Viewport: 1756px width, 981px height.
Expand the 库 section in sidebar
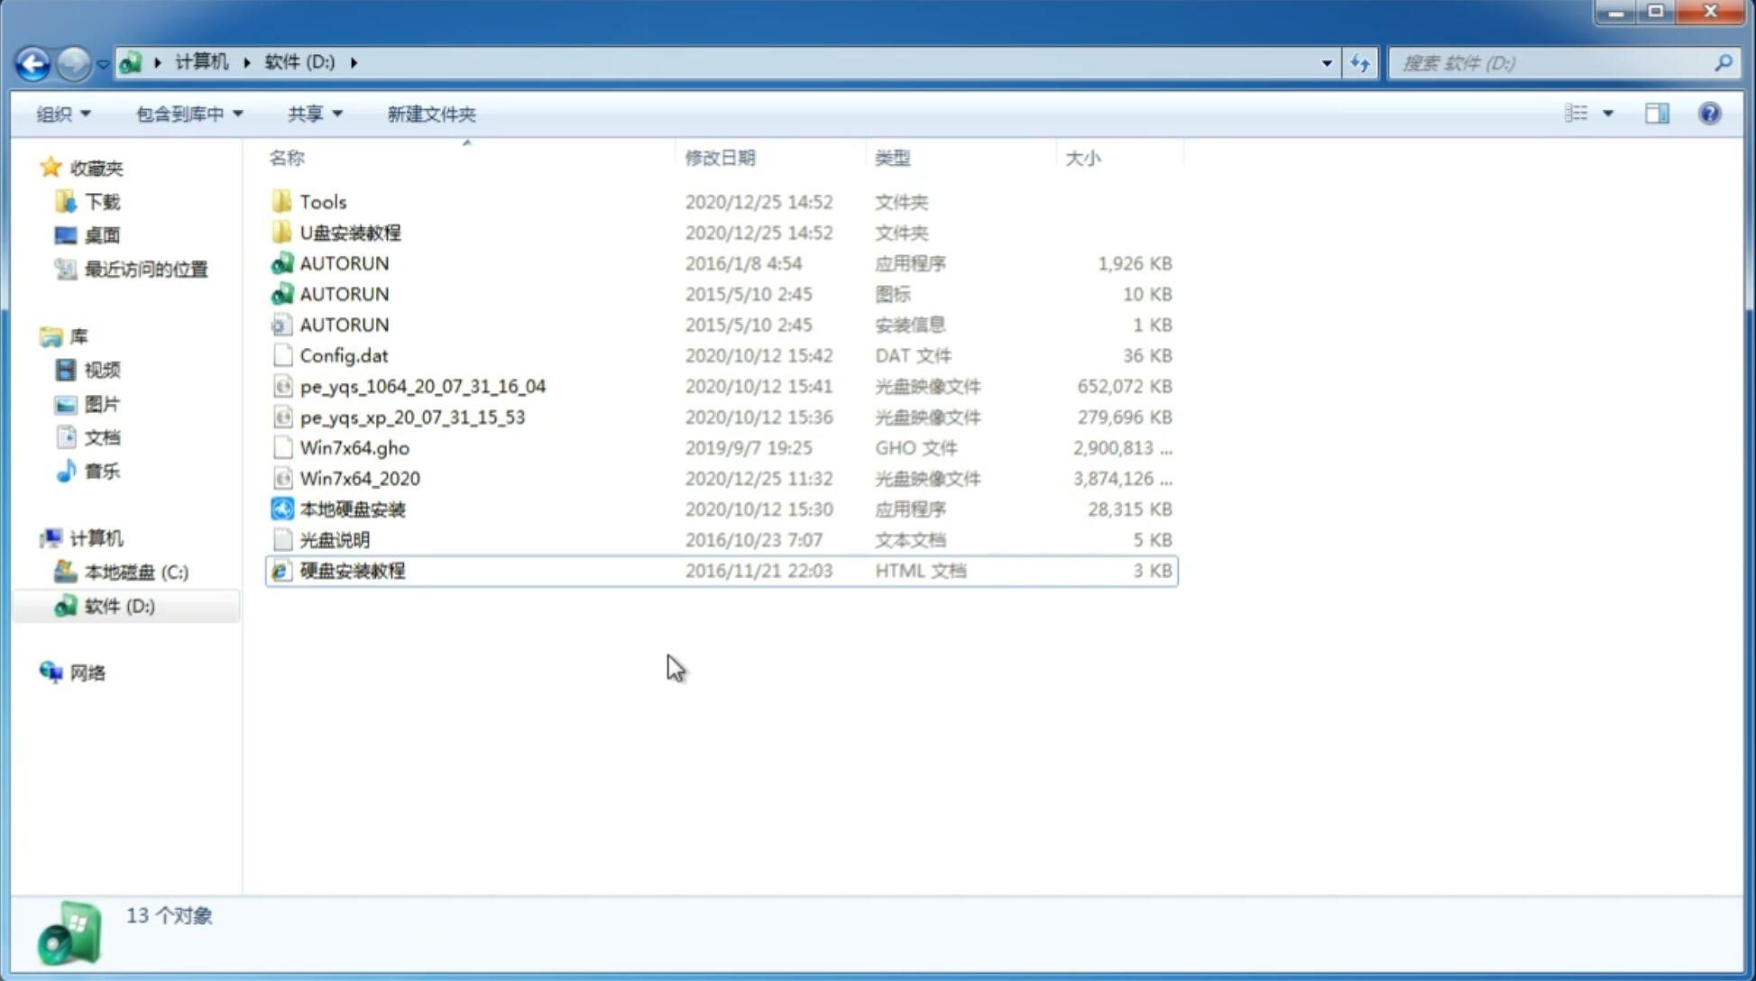[x=32, y=335]
